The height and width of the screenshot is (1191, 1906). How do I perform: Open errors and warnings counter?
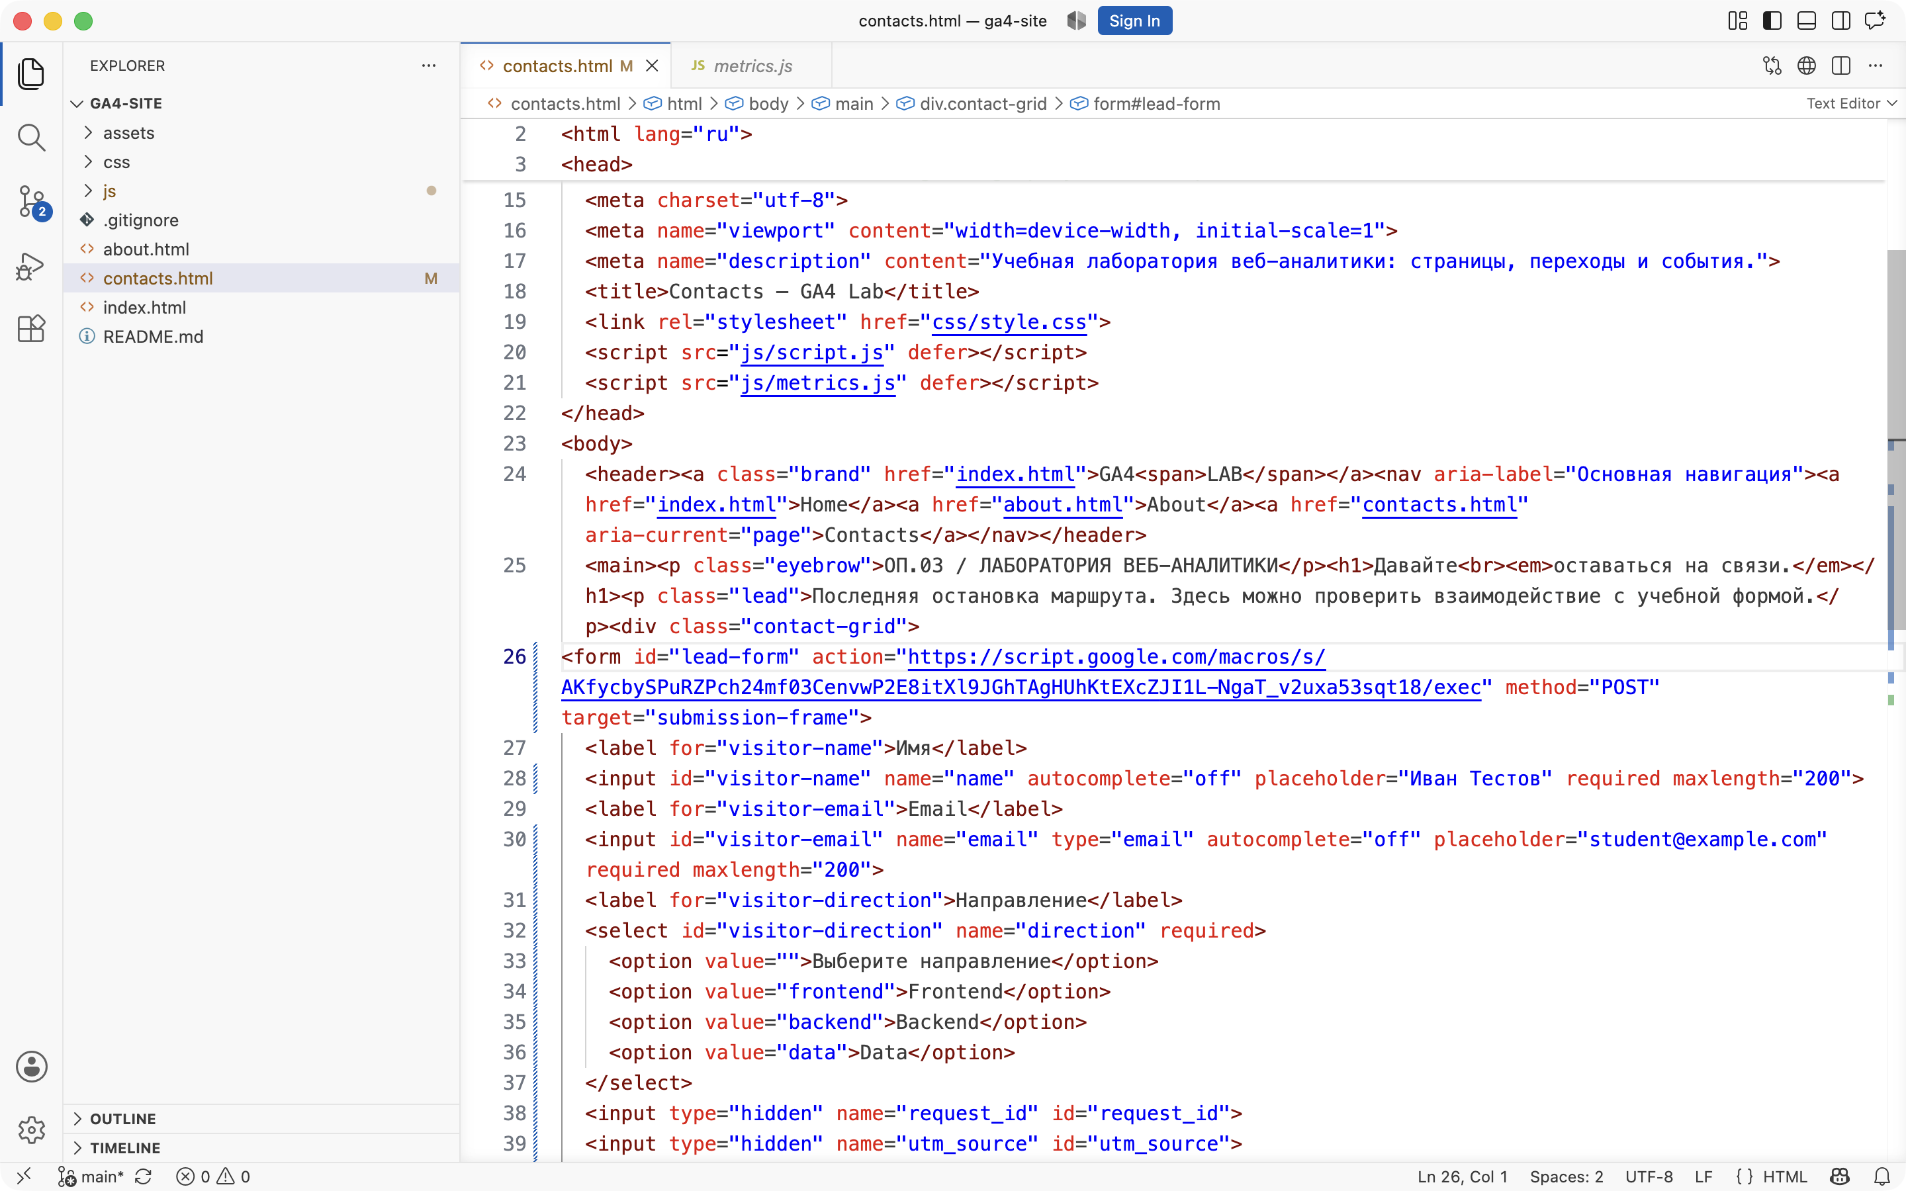click(x=212, y=1176)
